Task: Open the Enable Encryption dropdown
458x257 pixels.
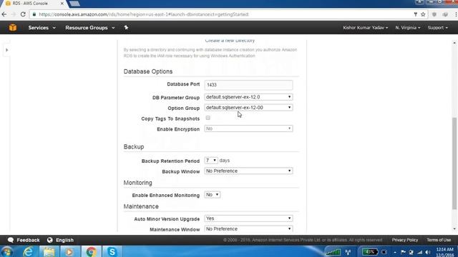Action: 248,128
